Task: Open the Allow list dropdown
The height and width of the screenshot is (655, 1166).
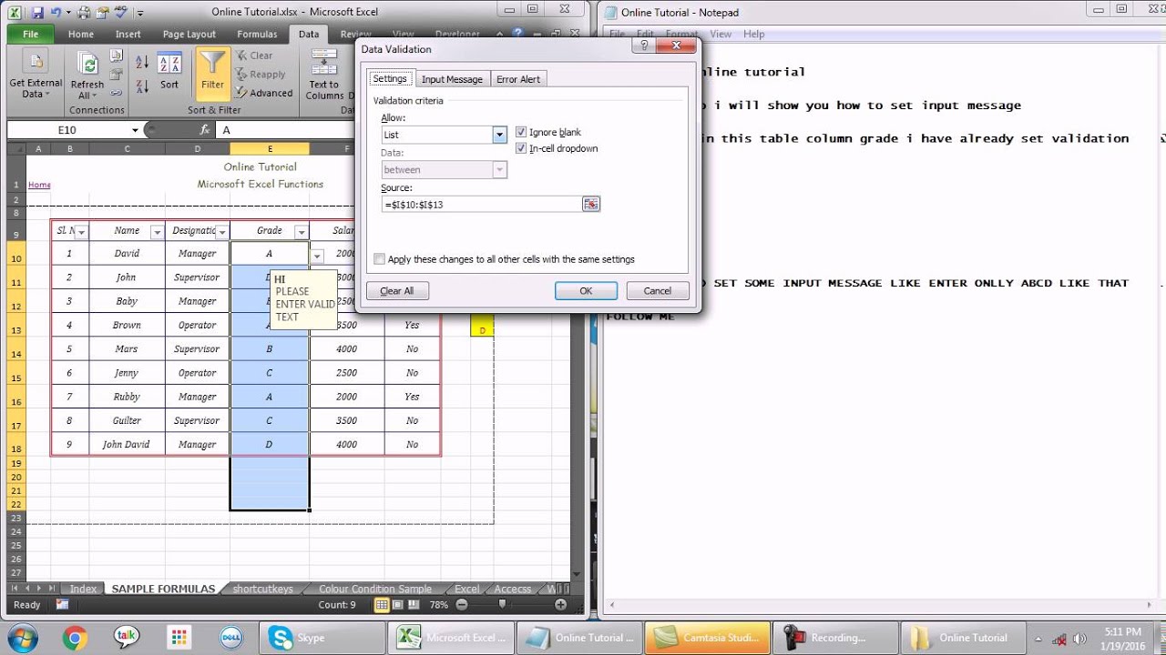Action: click(499, 135)
